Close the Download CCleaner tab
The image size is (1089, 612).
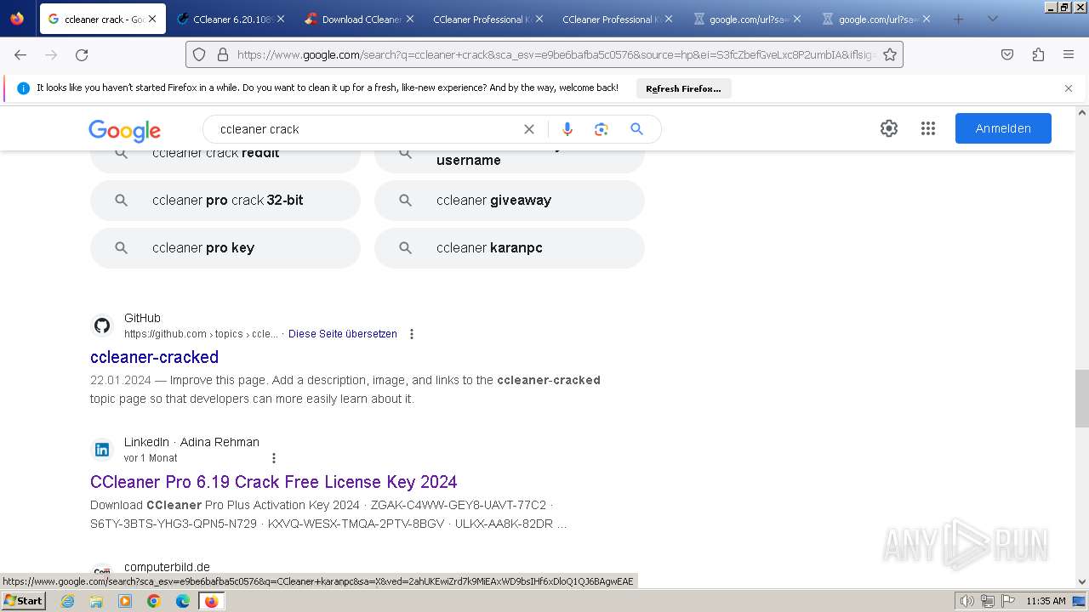tap(409, 19)
